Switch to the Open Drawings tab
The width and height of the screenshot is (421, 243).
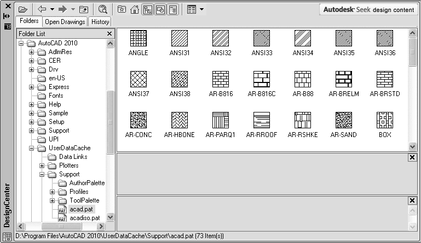tap(65, 22)
